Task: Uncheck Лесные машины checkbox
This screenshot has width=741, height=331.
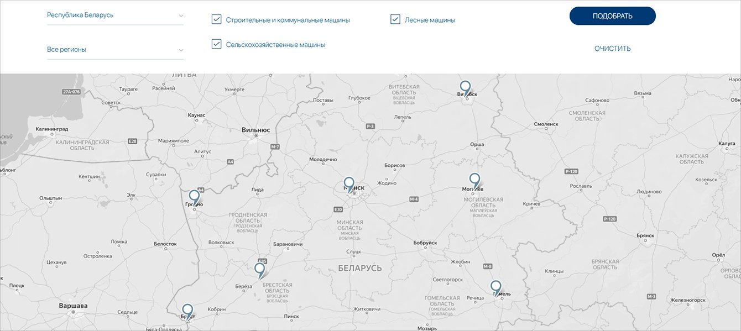Action: point(395,19)
